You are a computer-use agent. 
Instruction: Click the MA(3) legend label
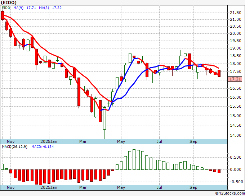point(44,8)
